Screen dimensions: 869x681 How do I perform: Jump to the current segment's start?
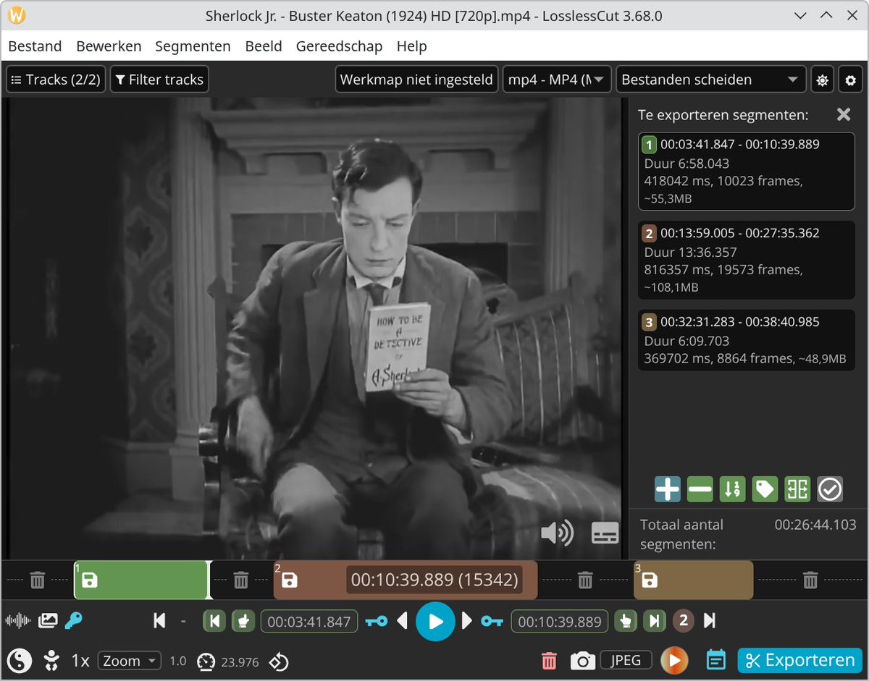click(x=214, y=621)
